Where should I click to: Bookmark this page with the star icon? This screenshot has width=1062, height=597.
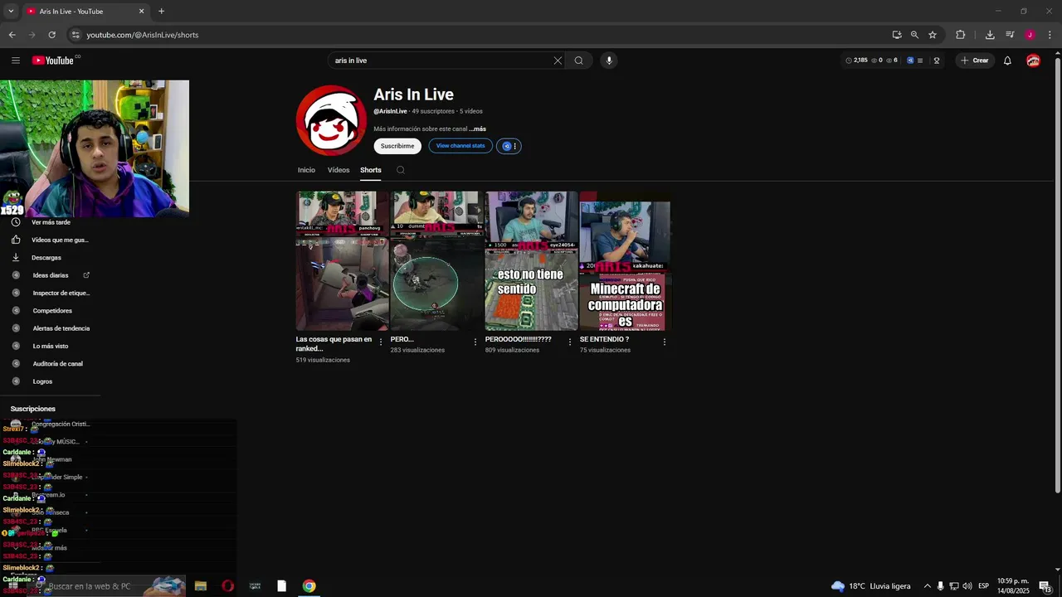pyautogui.click(x=933, y=35)
